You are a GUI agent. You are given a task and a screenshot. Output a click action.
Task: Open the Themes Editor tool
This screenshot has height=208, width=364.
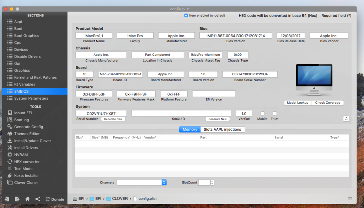27,134
